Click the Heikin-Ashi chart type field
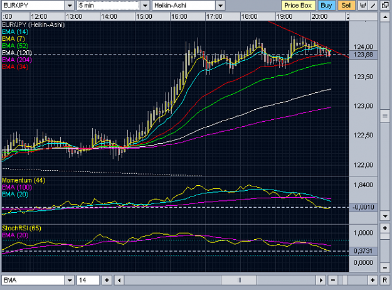This screenshot has width=392, height=290. coord(184,6)
